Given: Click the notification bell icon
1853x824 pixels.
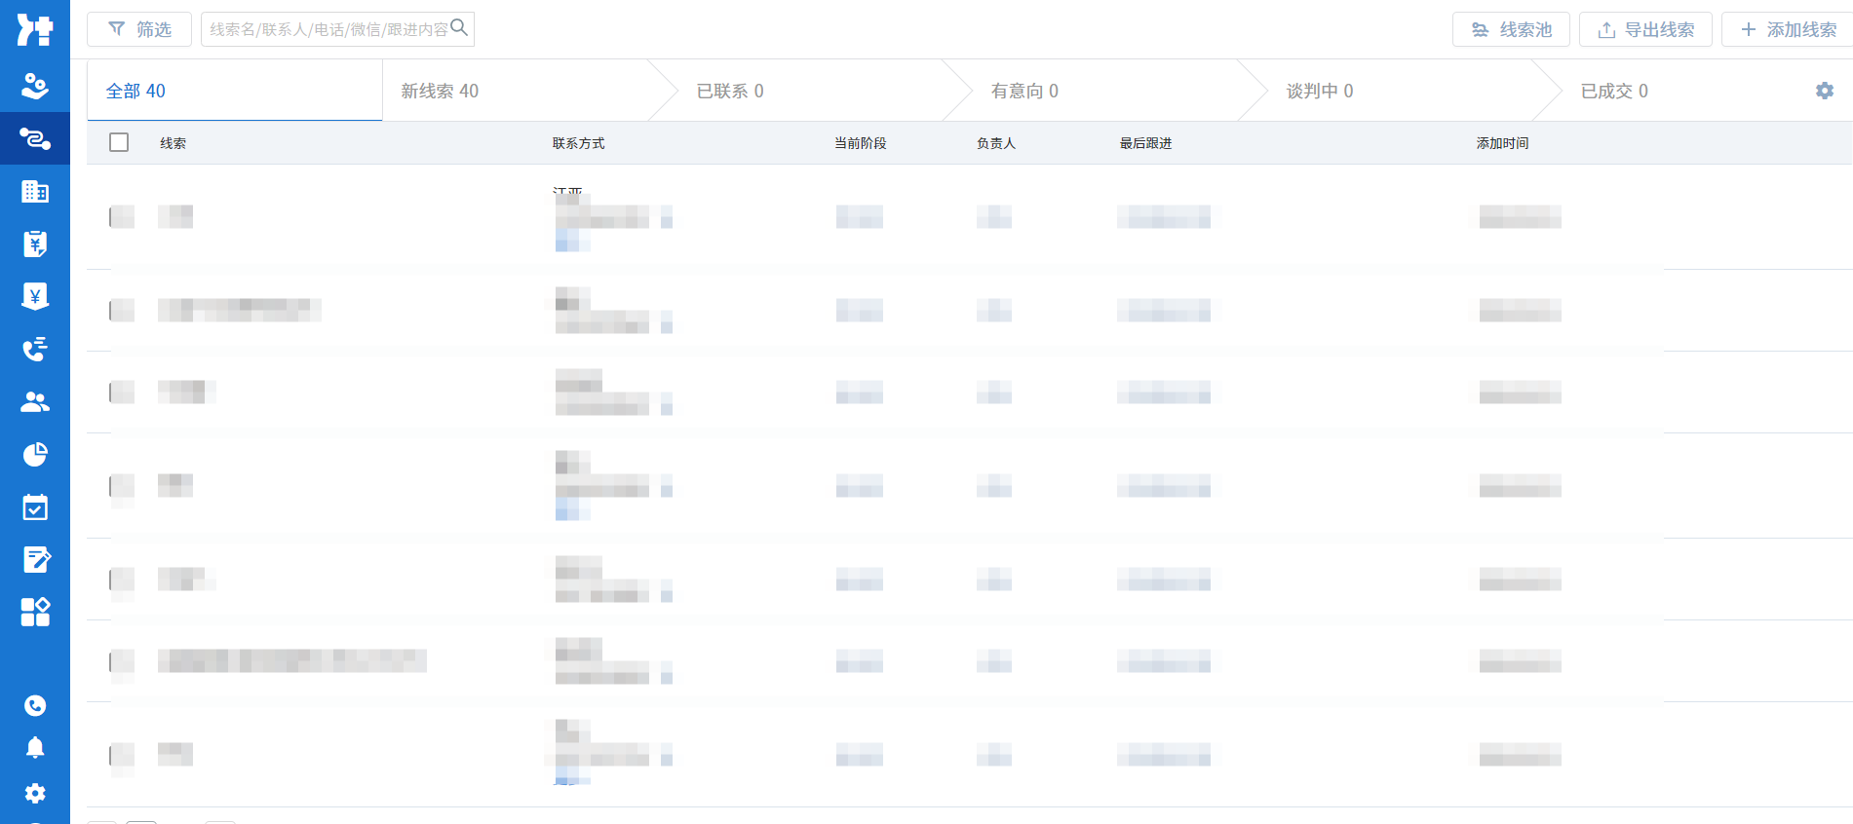Looking at the screenshot, I should [x=35, y=748].
